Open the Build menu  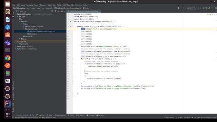click(50, 5)
